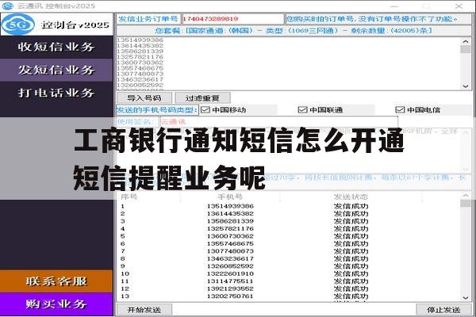Viewport: 476px width, 317px height.
Task: Select 发短信业务 sidebar menu
Action: (x=56, y=70)
